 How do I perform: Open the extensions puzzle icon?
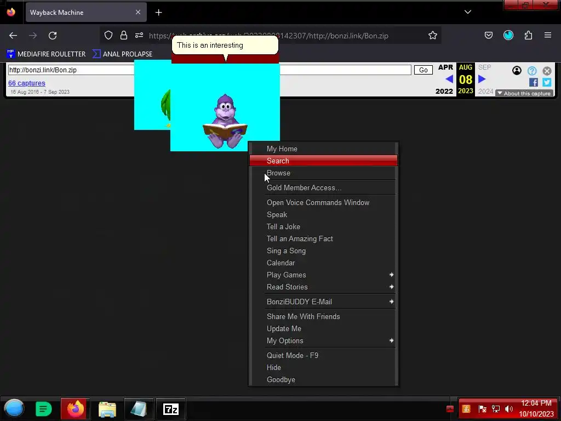(528, 35)
